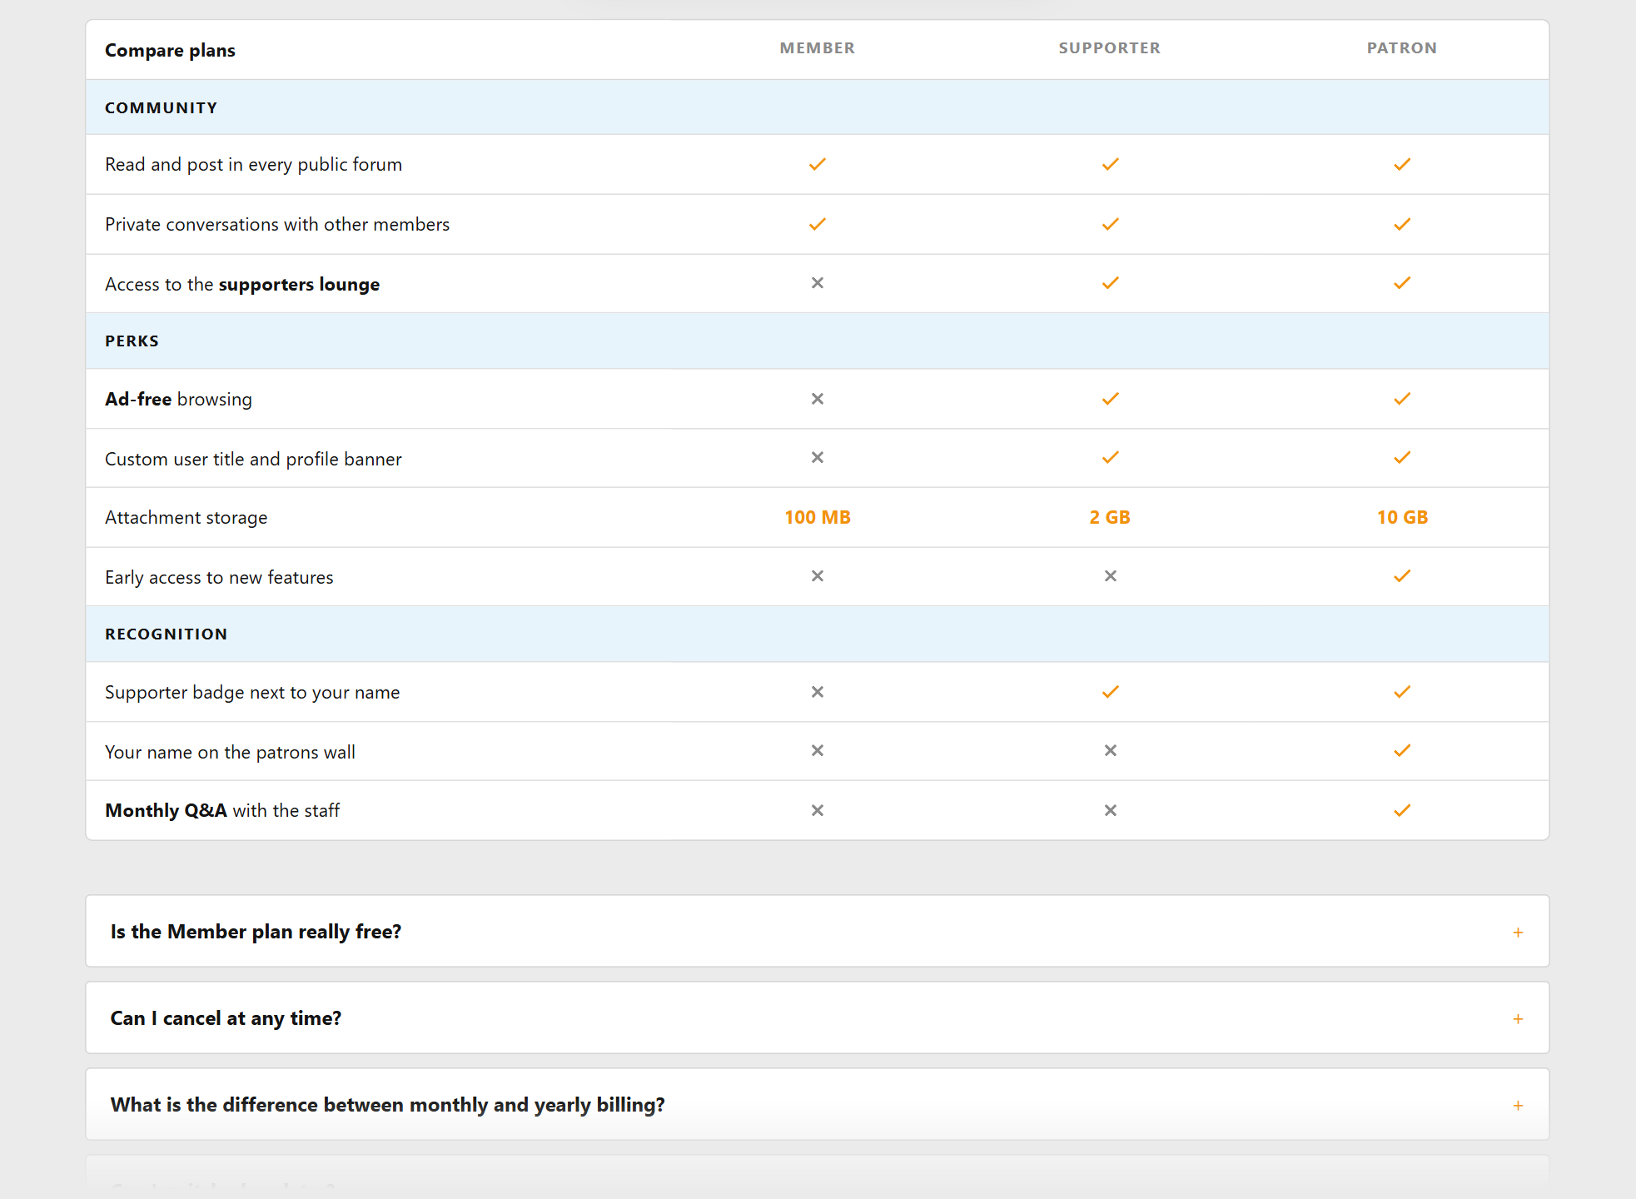This screenshot has width=1636, height=1199.
Task: Click the Supporter cross for Monthly Q&A
Action: click(x=1110, y=811)
